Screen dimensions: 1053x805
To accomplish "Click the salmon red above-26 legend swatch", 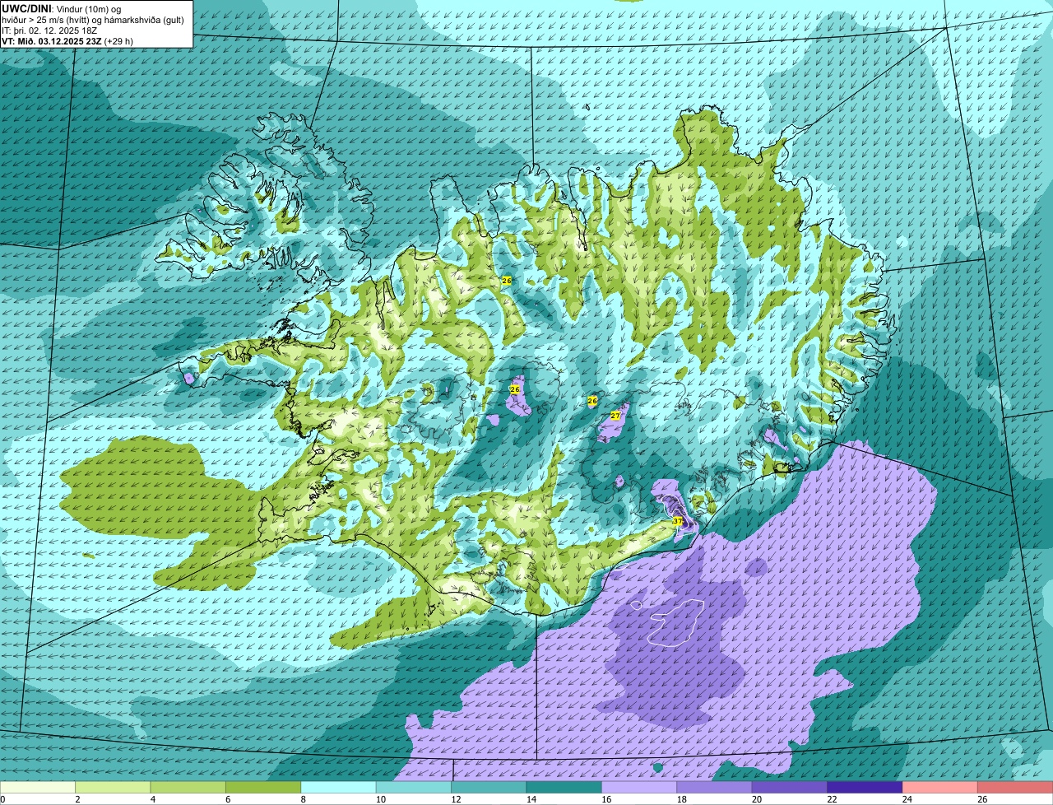I will 1015,788.
